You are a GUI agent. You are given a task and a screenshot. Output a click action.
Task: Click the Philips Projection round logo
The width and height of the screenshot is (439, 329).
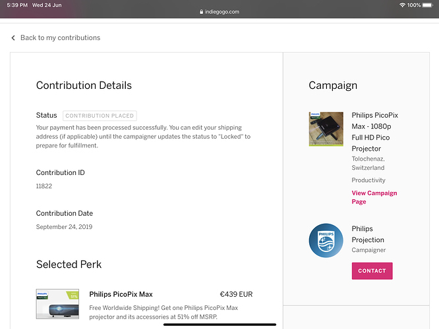[x=326, y=241]
